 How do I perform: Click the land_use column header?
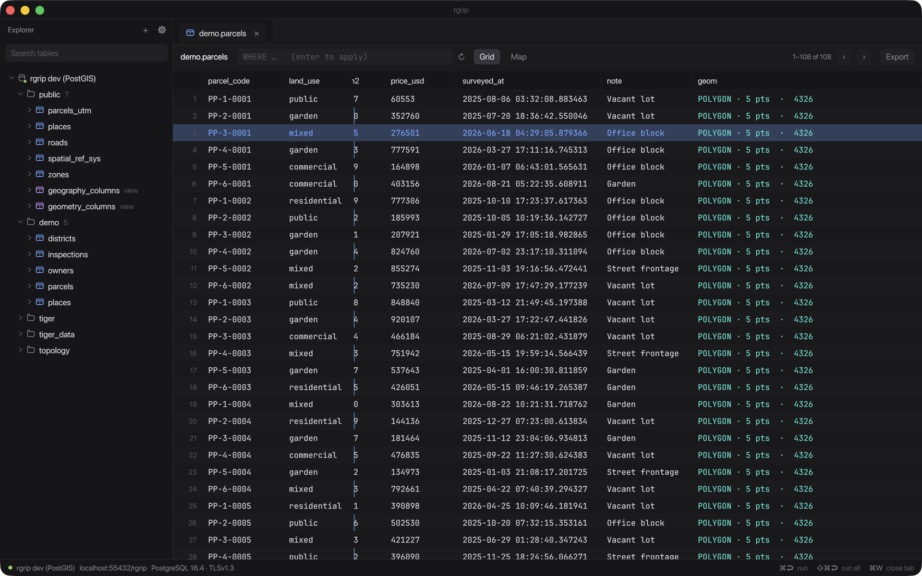point(304,81)
